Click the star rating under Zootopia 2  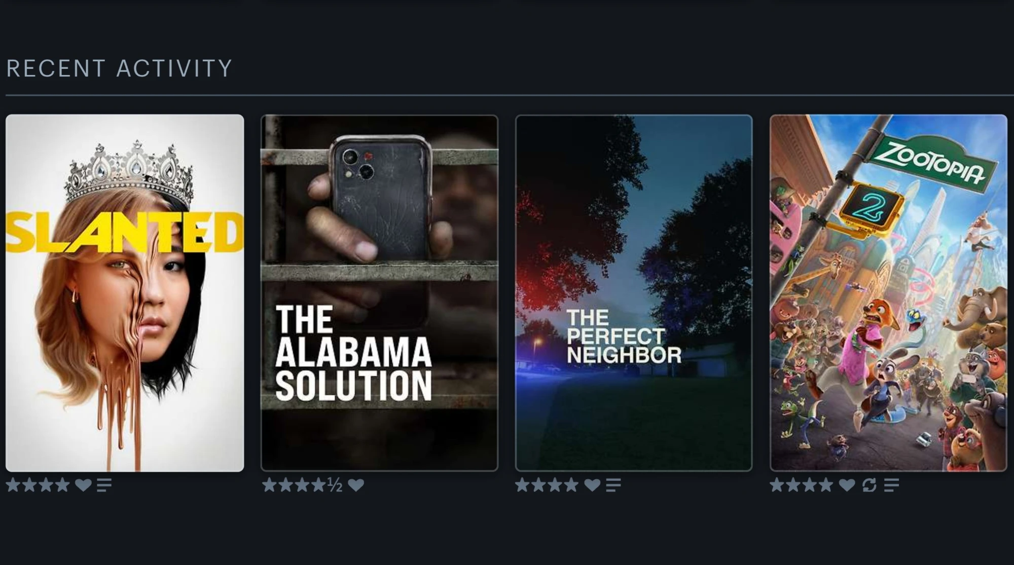(802, 485)
